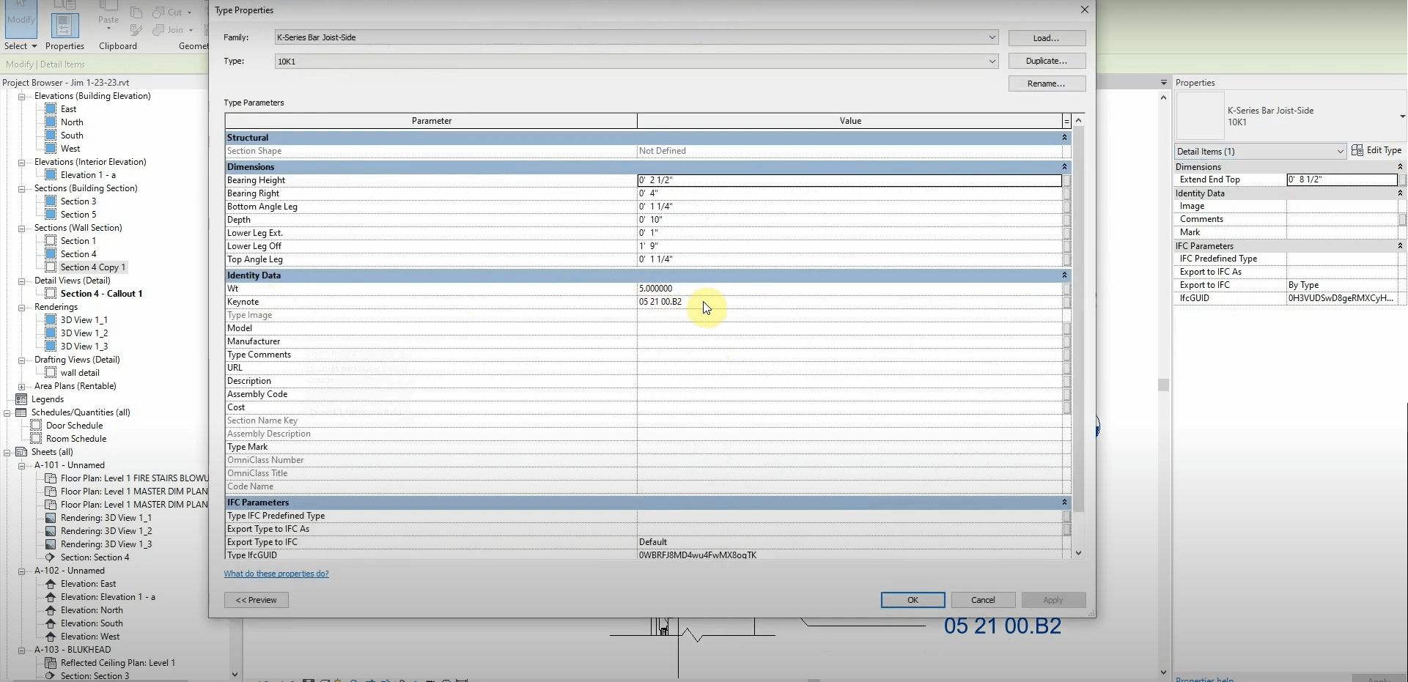Edit the Extend End Top value field

pyautogui.click(x=1341, y=179)
